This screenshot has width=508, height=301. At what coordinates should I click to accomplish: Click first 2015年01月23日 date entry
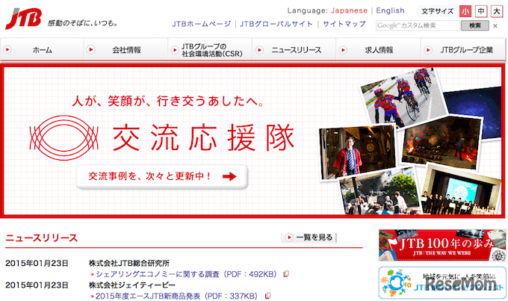point(37,263)
